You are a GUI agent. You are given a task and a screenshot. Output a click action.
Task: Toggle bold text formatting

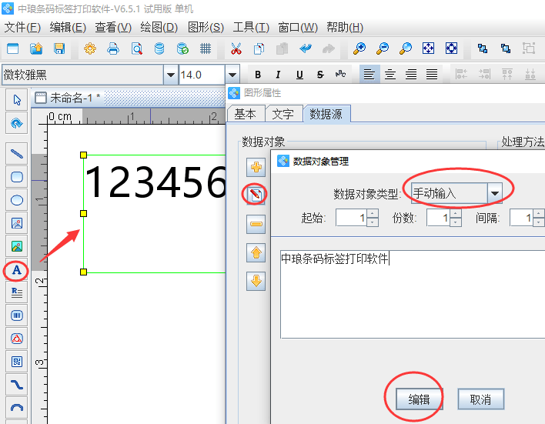point(258,75)
